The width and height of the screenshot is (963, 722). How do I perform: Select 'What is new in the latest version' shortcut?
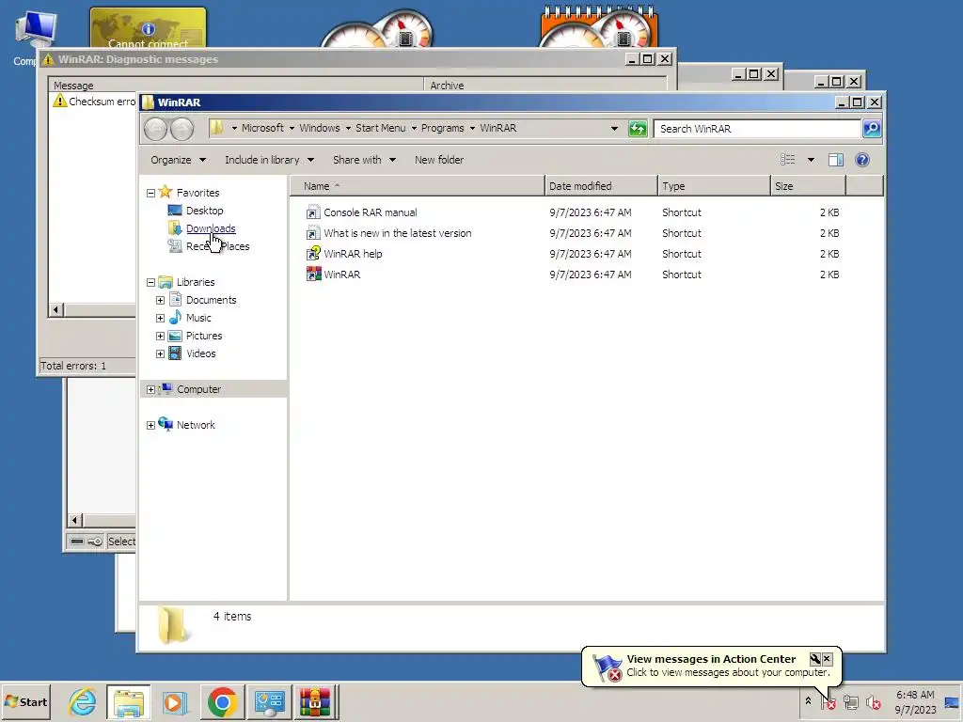pos(398,233)
